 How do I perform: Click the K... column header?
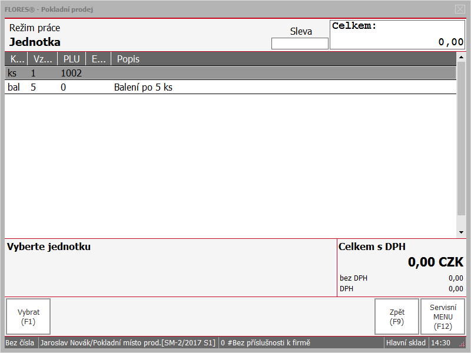coord(16,59)
